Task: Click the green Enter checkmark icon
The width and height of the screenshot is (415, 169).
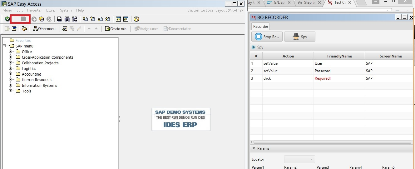Action: pos(7,19)
